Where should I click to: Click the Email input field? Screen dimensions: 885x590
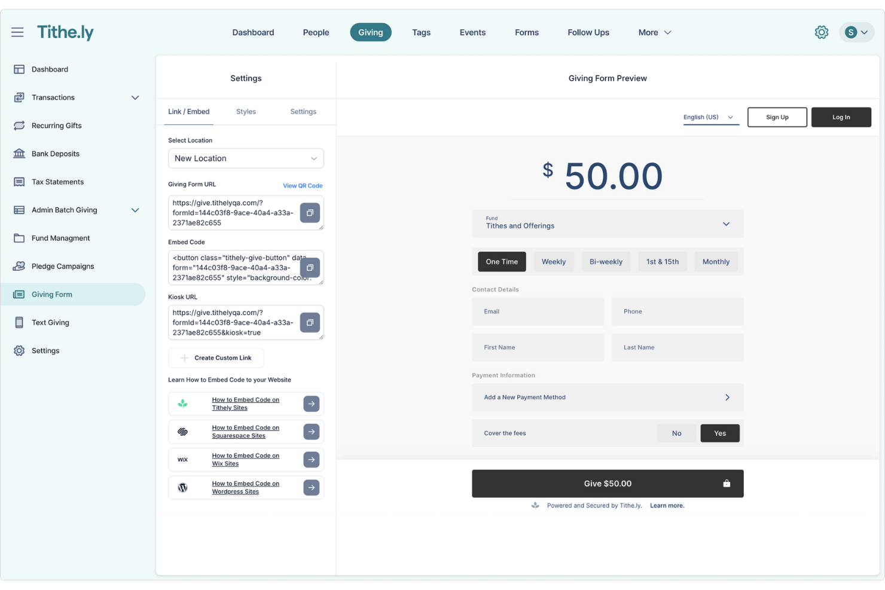point(537,311)
